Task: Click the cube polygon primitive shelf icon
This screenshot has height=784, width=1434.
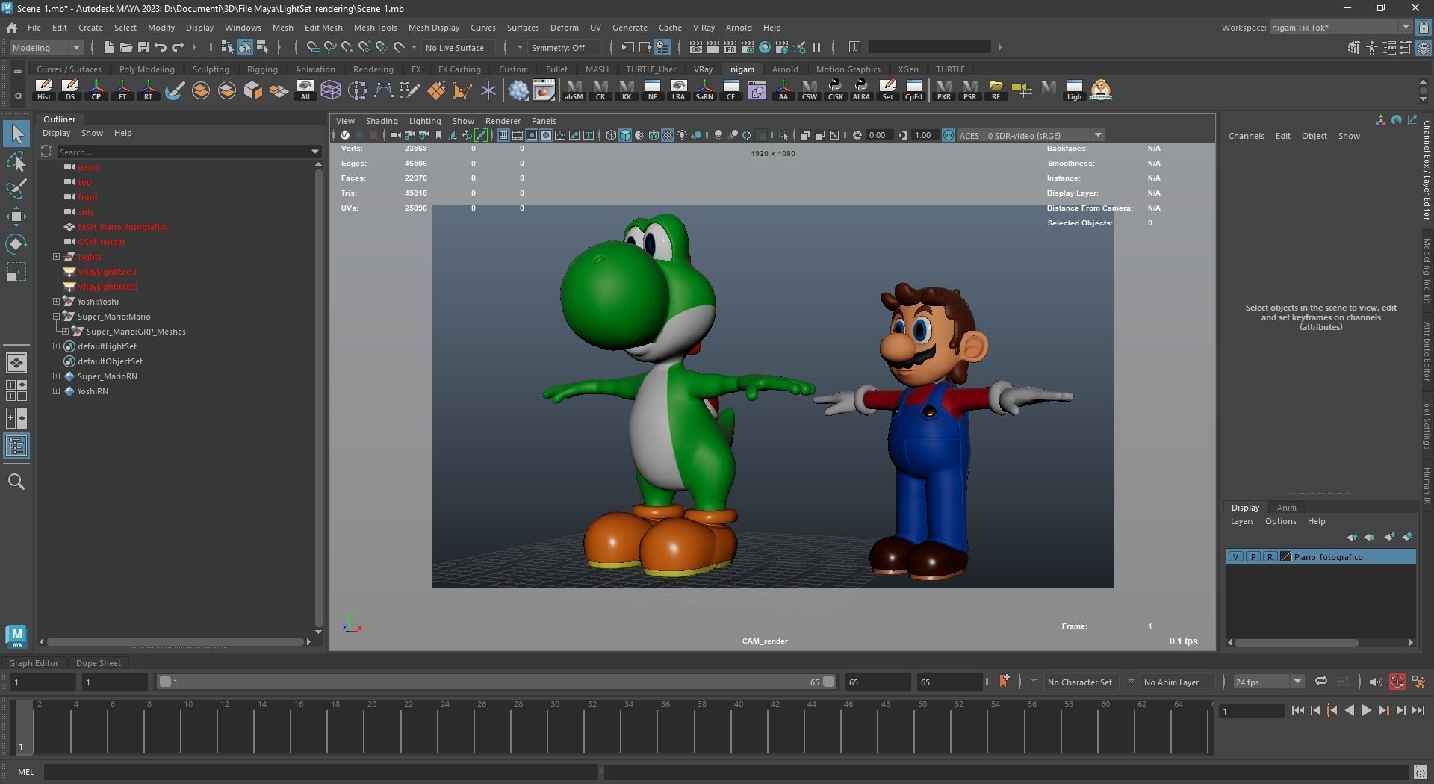Action: [x=253, y=90]
